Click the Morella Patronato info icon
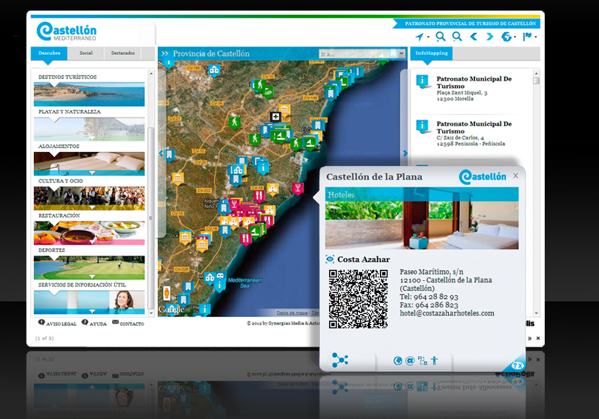Viewport: 599px width, 419px height. coord(422,81)
